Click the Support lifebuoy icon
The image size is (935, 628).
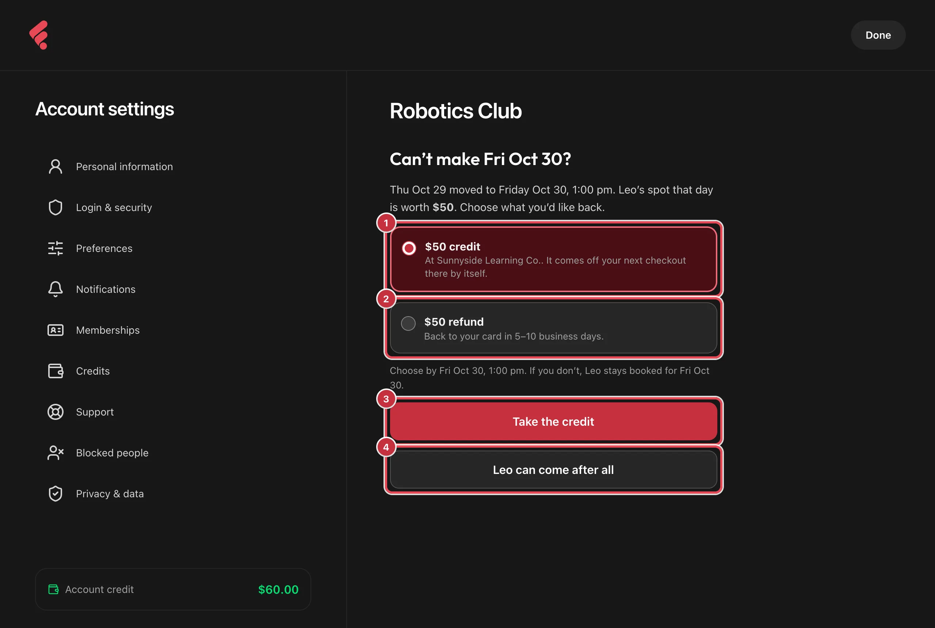coord(56,412)
